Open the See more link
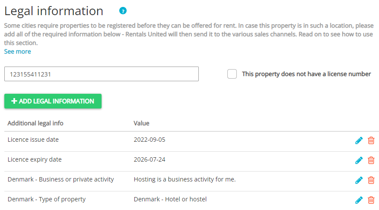 [17, 51]
